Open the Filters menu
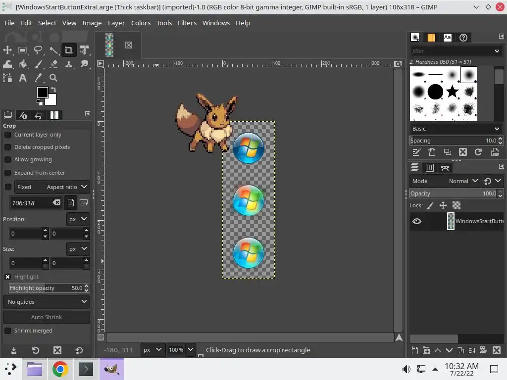The image size is (507, 380). tap(187, 23)
